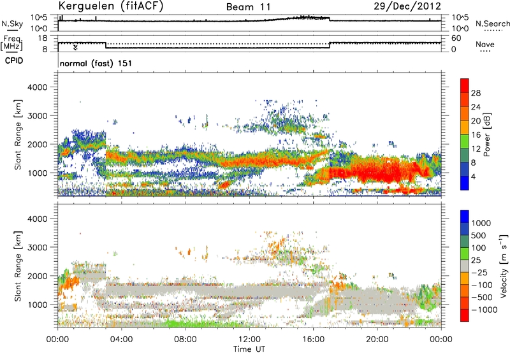Click the frequency step-down trace near 03:00

coord(106,45)
